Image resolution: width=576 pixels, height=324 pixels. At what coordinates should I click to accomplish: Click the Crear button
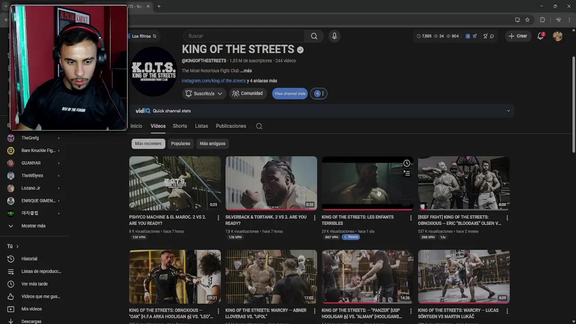pyautogui.click(x=517, y=36)
